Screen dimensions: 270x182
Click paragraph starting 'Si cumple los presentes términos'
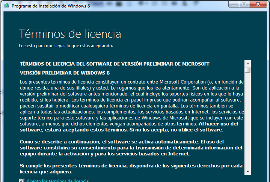pyautogui.click(x=131, y=169)
